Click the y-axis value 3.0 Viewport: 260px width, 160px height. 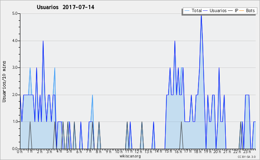(15, 67)
